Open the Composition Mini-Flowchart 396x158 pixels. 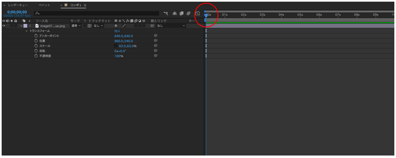pos(165,13)
